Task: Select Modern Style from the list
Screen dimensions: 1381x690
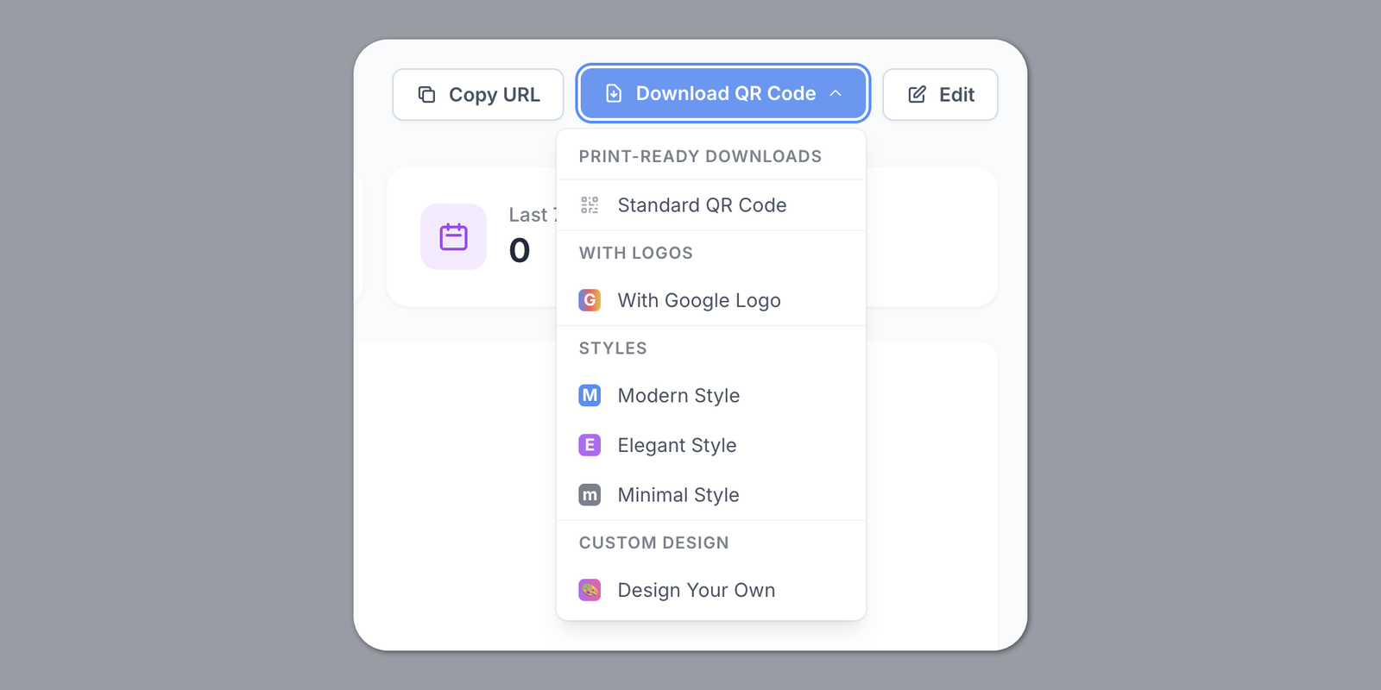Action: pos(678,395)
